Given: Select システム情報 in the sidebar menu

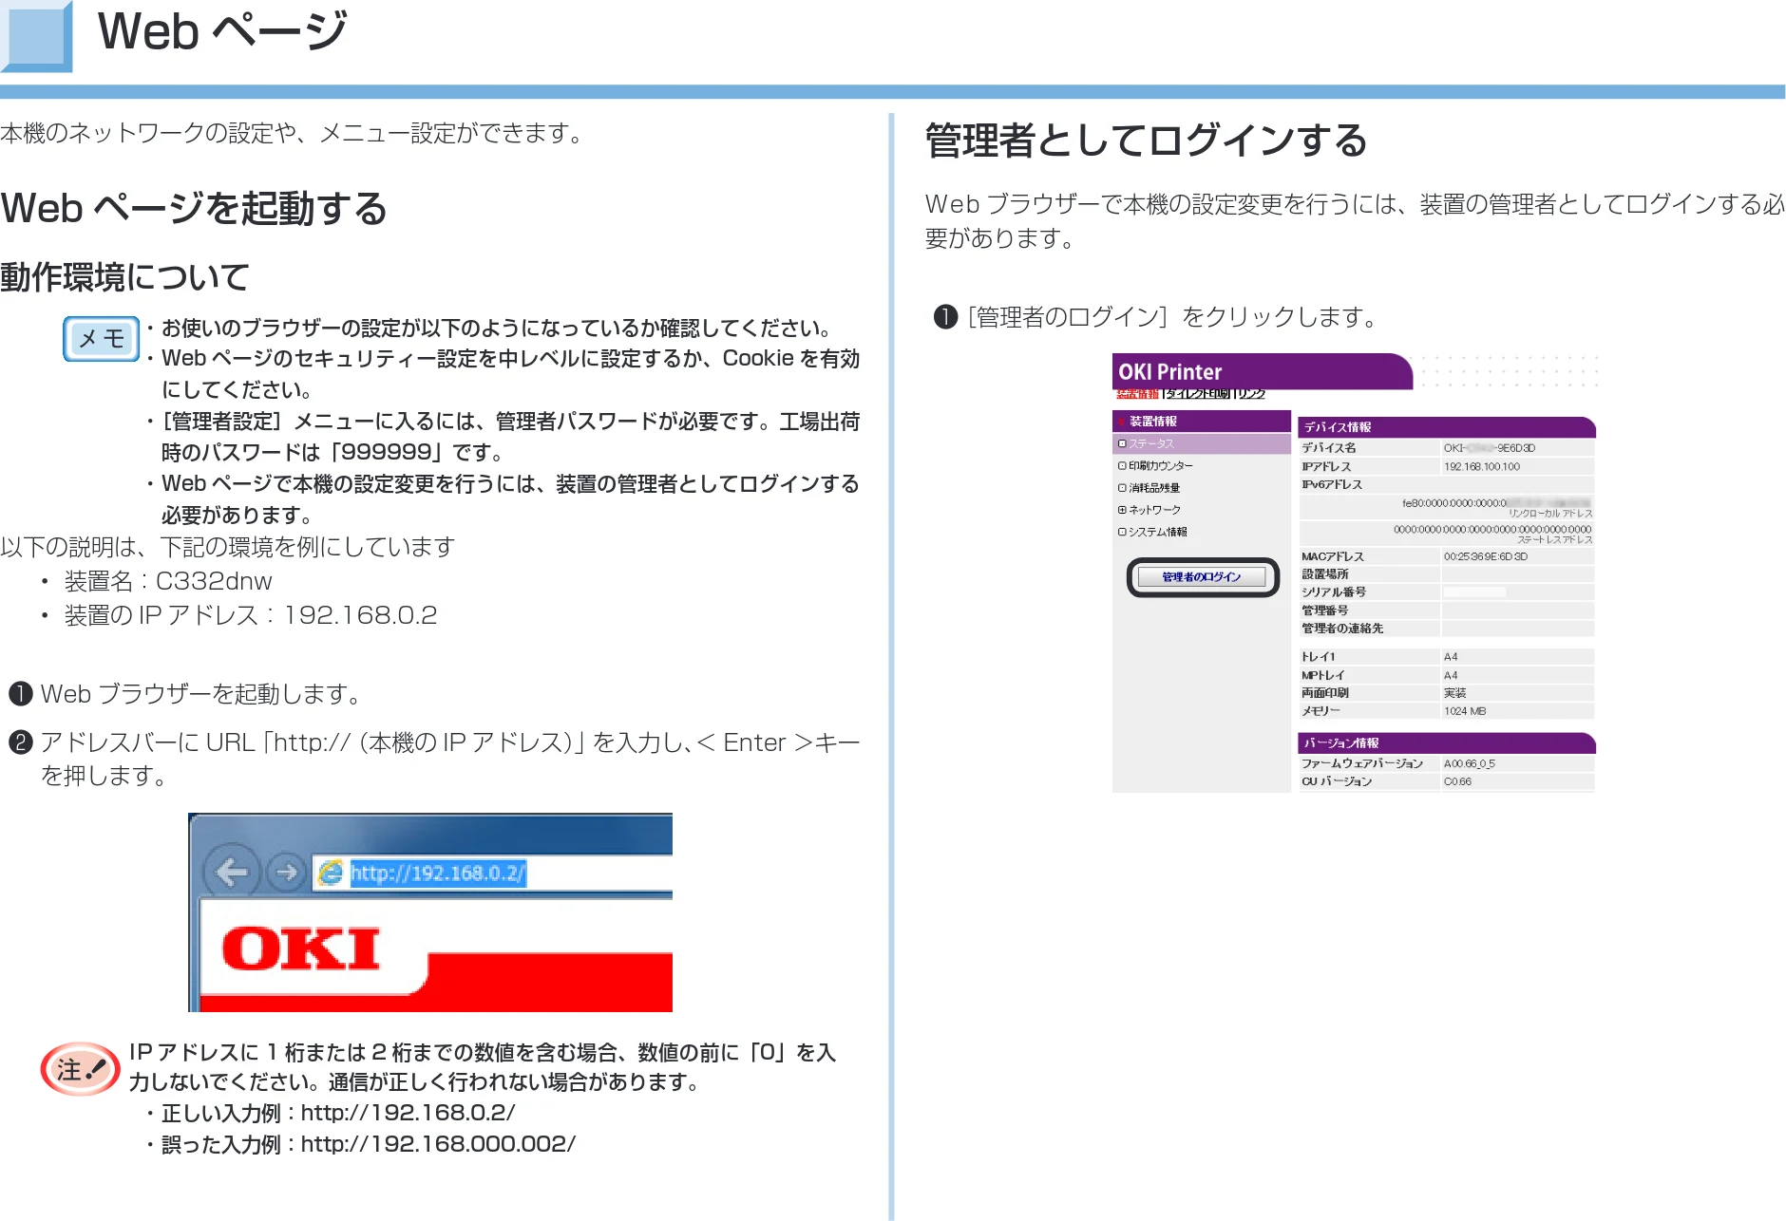Looking at the screenshot, I should (x=1152, y=532).
